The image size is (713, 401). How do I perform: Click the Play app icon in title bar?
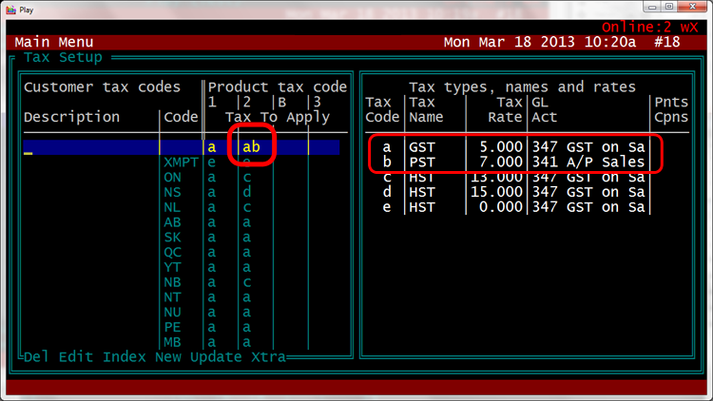coord(10,8)
